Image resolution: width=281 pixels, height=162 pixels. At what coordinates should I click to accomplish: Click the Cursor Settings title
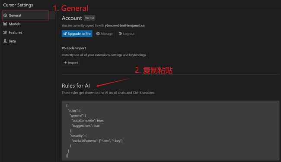(x=18, y=5)
